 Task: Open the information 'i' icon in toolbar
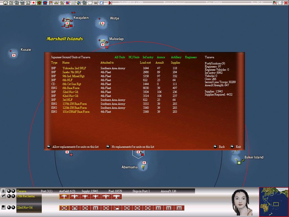pos(28,3)
